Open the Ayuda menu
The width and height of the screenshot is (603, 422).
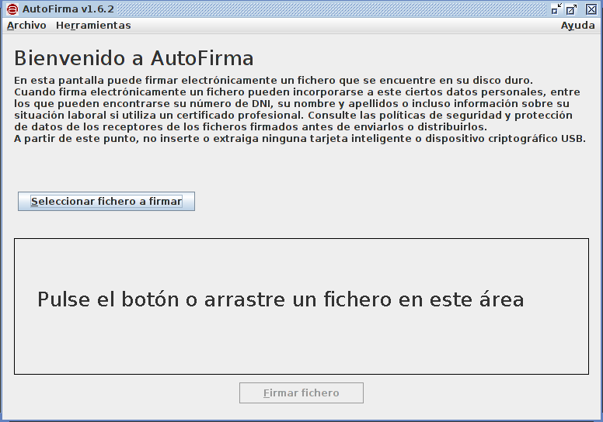[x=577, y=26]
